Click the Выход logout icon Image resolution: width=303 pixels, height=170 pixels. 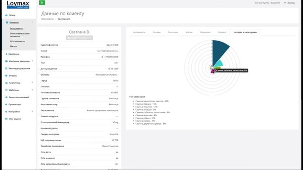click(285, 3)
